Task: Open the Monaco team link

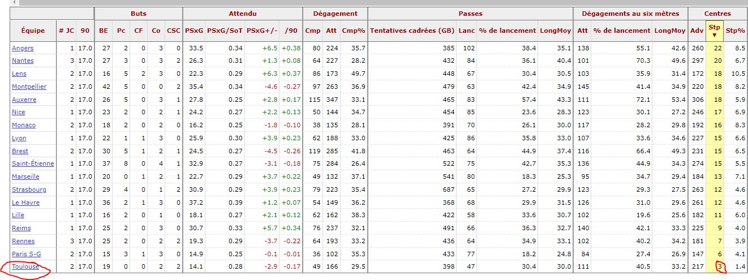Action: point(24,125)
